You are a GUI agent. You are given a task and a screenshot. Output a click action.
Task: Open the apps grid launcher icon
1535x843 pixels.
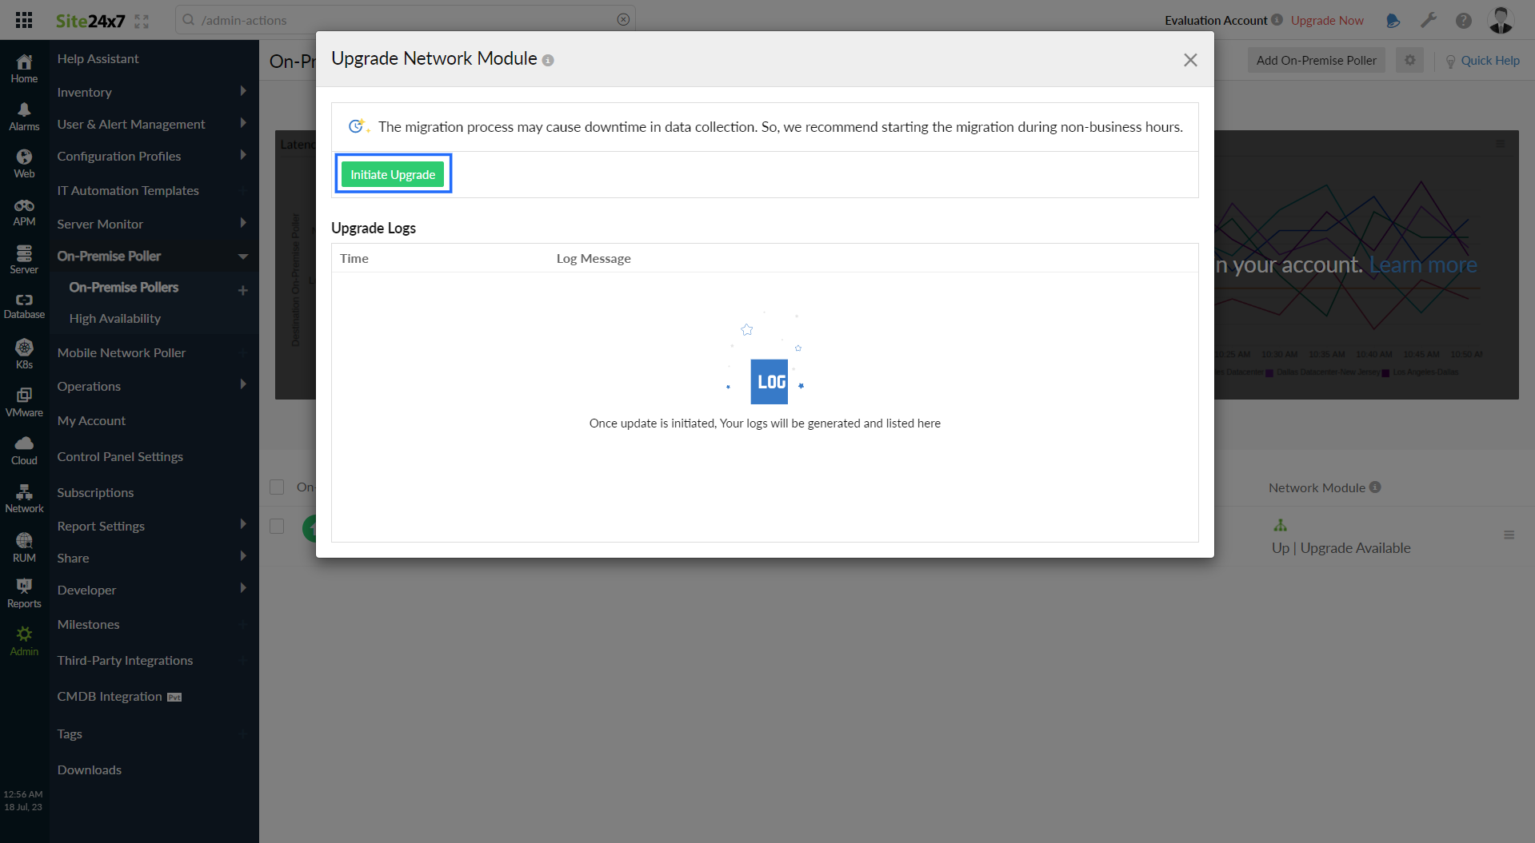[x=24, y=20]
